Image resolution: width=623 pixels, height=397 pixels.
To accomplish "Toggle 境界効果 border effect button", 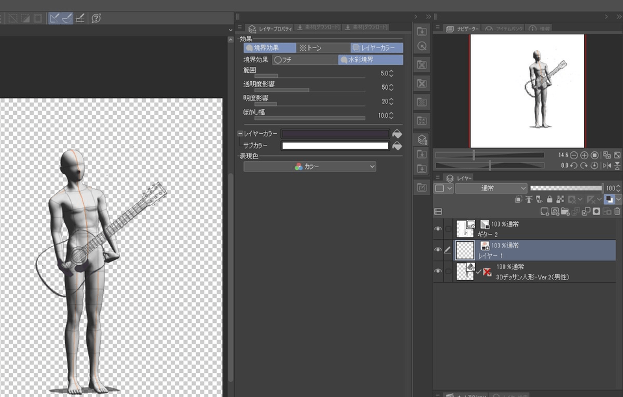I will tap(270, 47).
